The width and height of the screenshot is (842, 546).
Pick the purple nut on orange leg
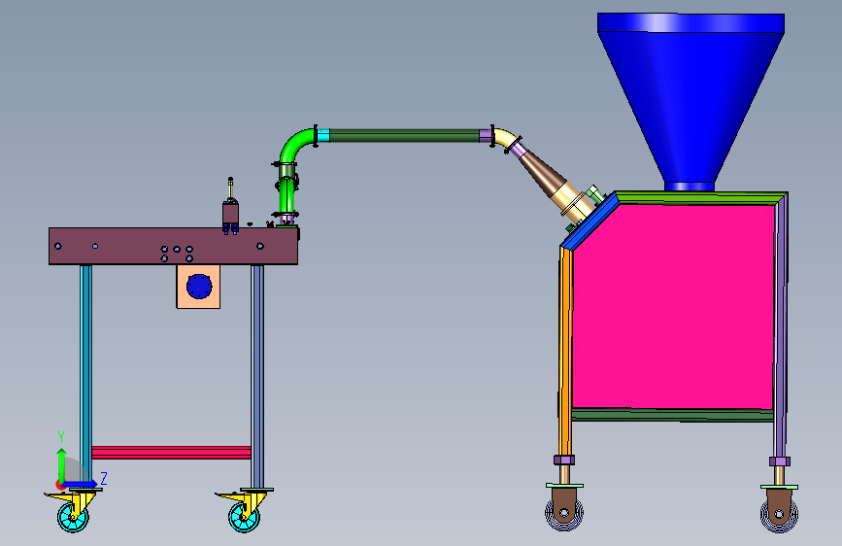(x=564, y=460)
